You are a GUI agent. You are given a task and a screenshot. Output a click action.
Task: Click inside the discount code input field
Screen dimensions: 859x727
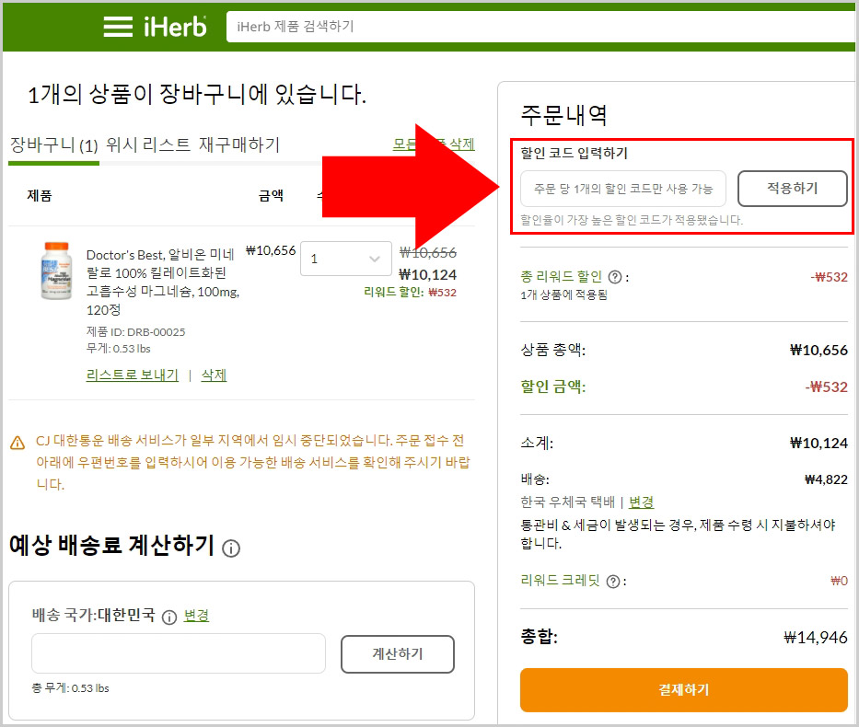tap(623, 188)
